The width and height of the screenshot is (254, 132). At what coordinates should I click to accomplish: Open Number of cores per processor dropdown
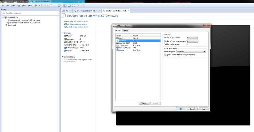192,41
